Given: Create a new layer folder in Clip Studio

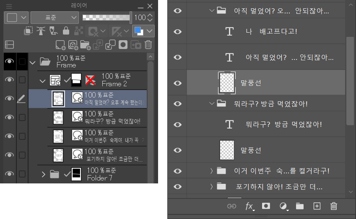Looking at the screenshot, I should point(86,45).
